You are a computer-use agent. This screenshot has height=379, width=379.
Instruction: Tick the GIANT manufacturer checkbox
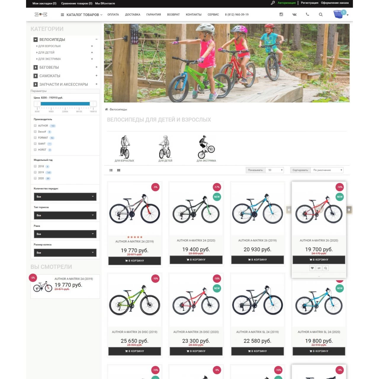tap(35, 144)
